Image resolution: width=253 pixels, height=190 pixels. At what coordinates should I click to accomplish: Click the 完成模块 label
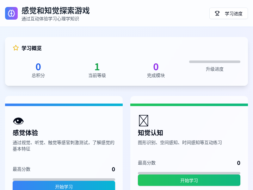(x=156, y=75)
